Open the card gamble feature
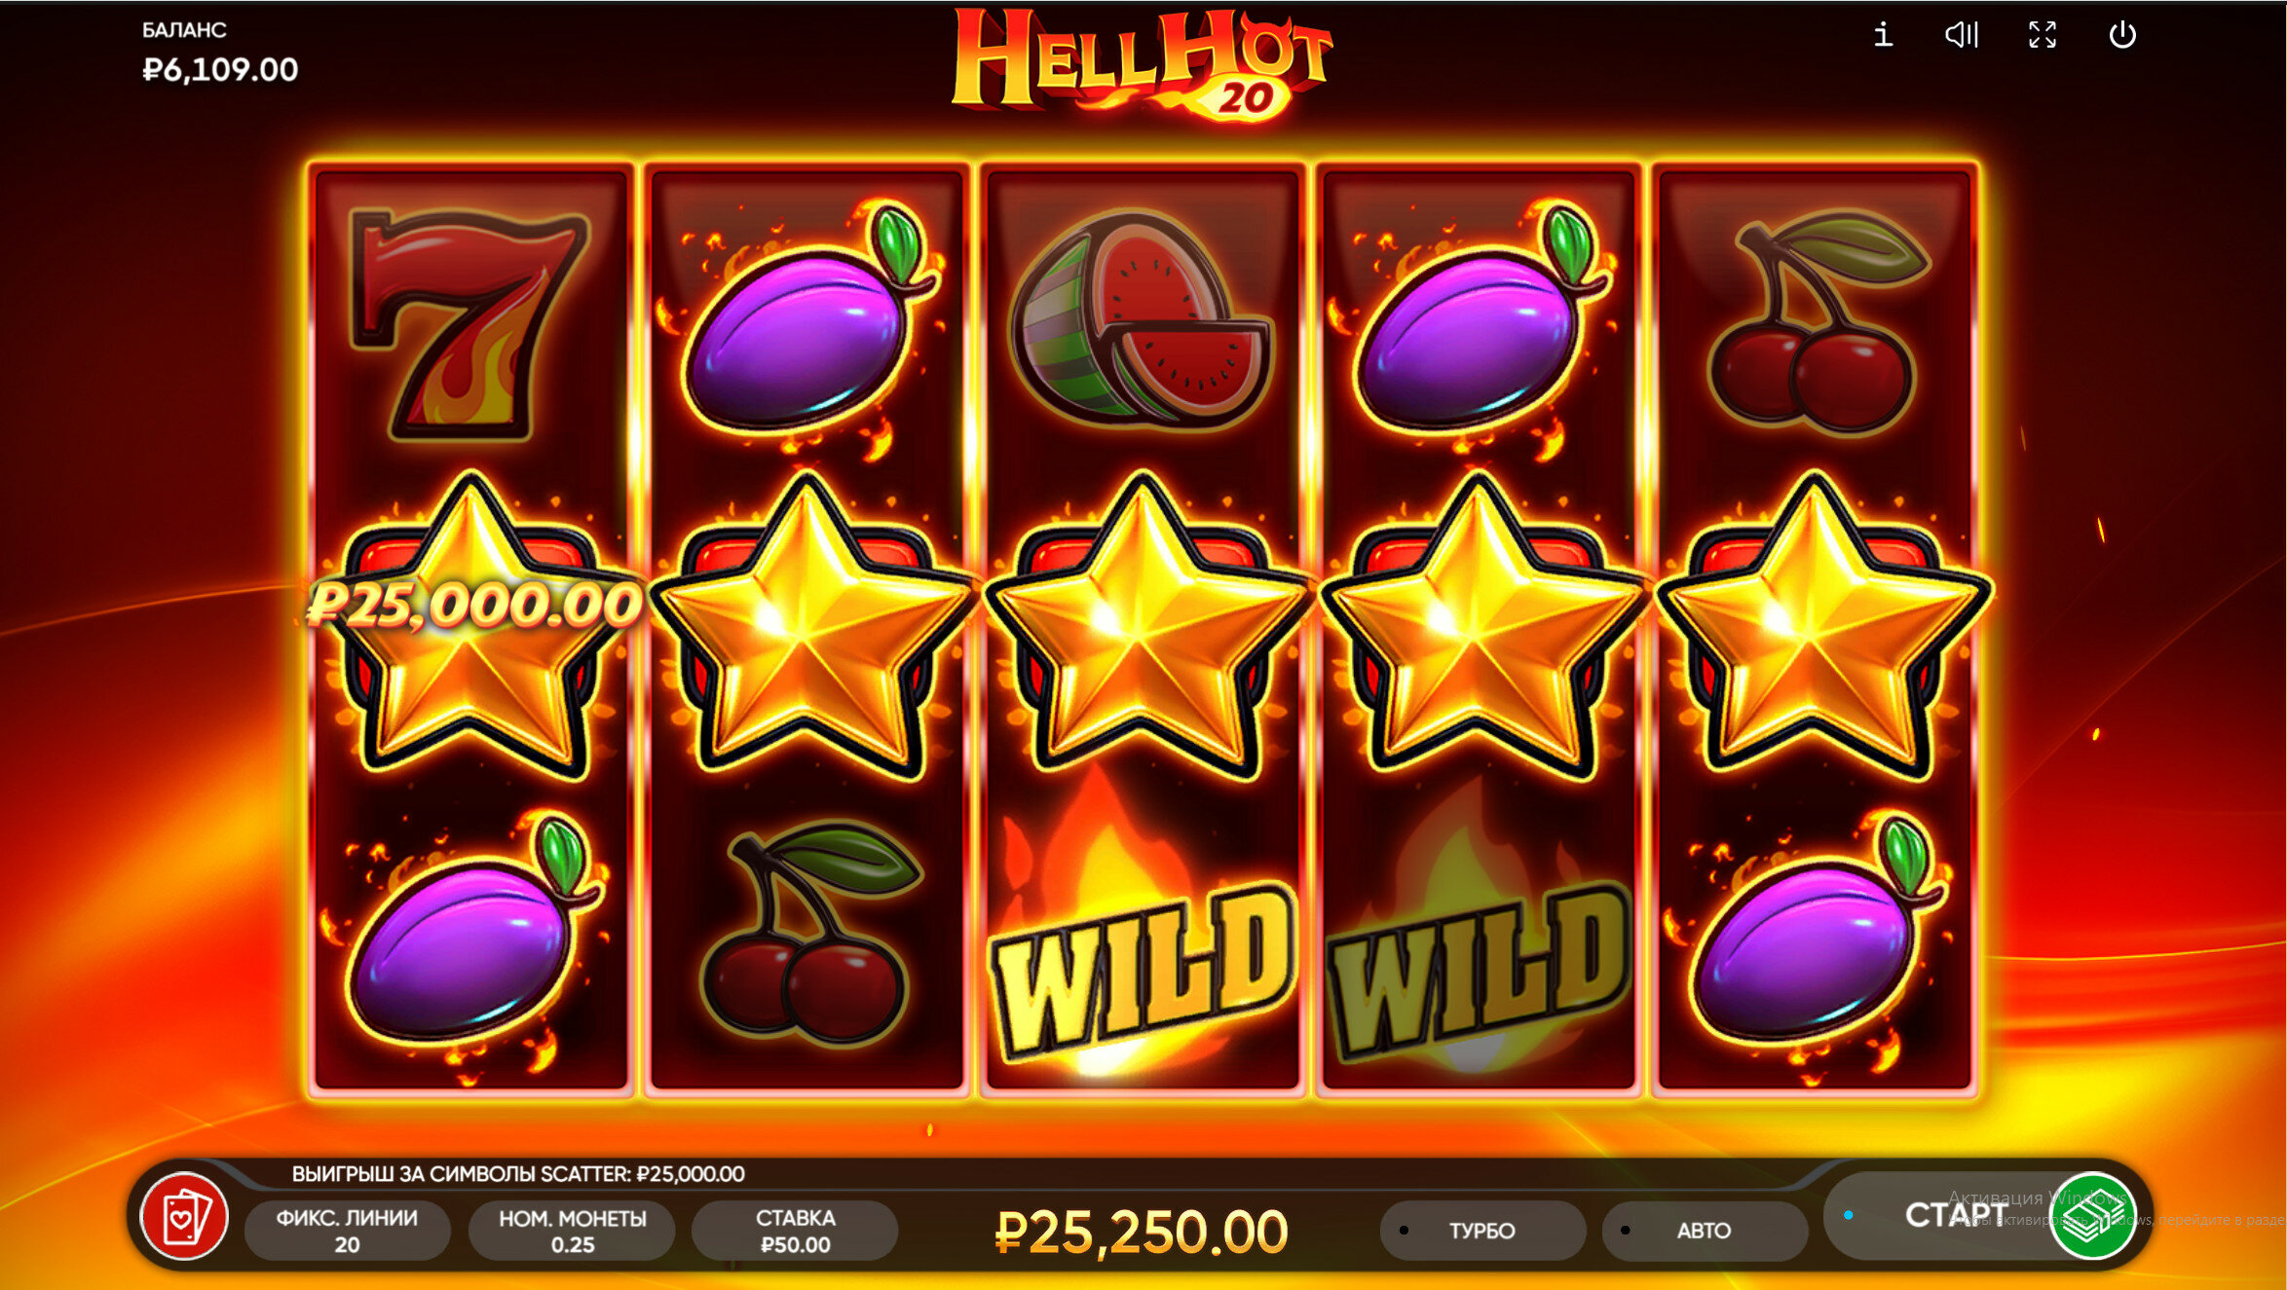2287x1290 pixels. (x=185, y=1217)
